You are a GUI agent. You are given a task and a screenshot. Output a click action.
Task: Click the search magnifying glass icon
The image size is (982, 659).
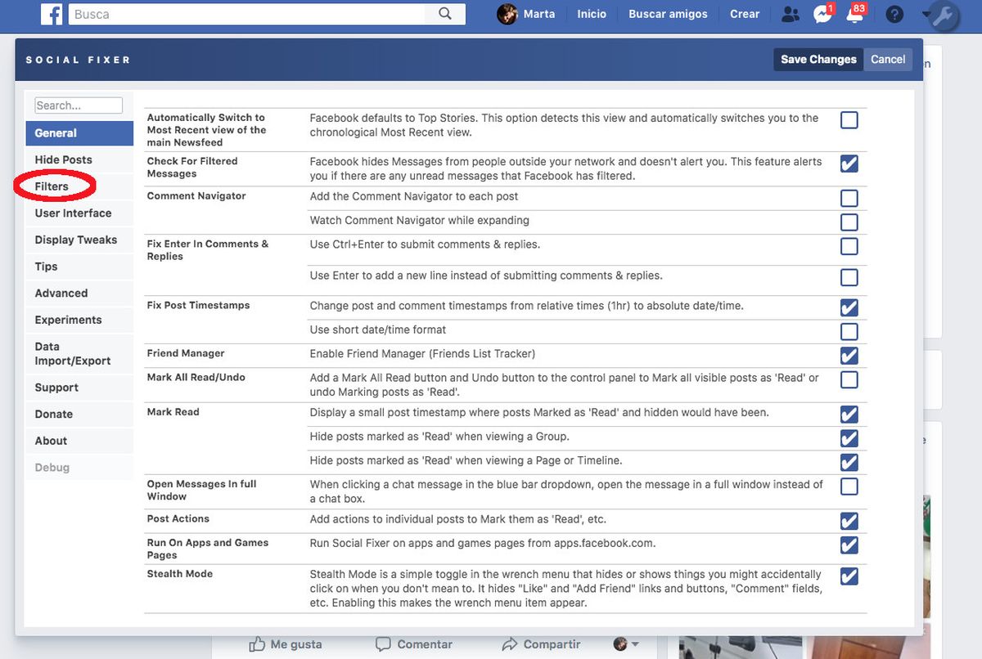[445, 14]
